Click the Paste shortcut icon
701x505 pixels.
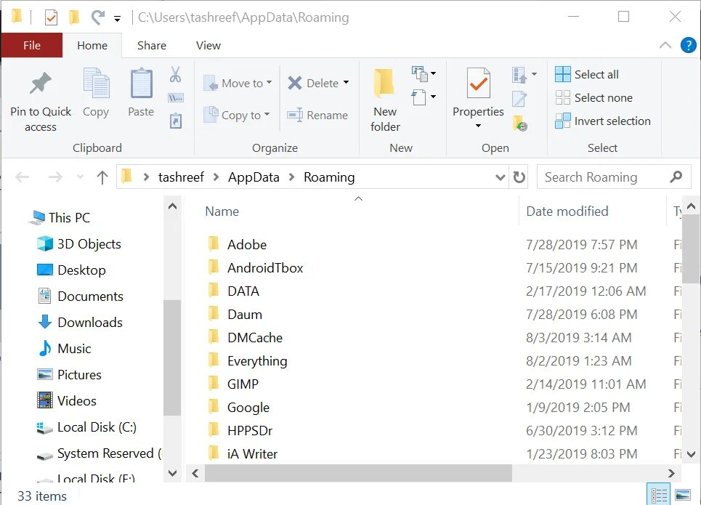click(x=176, y=121)
